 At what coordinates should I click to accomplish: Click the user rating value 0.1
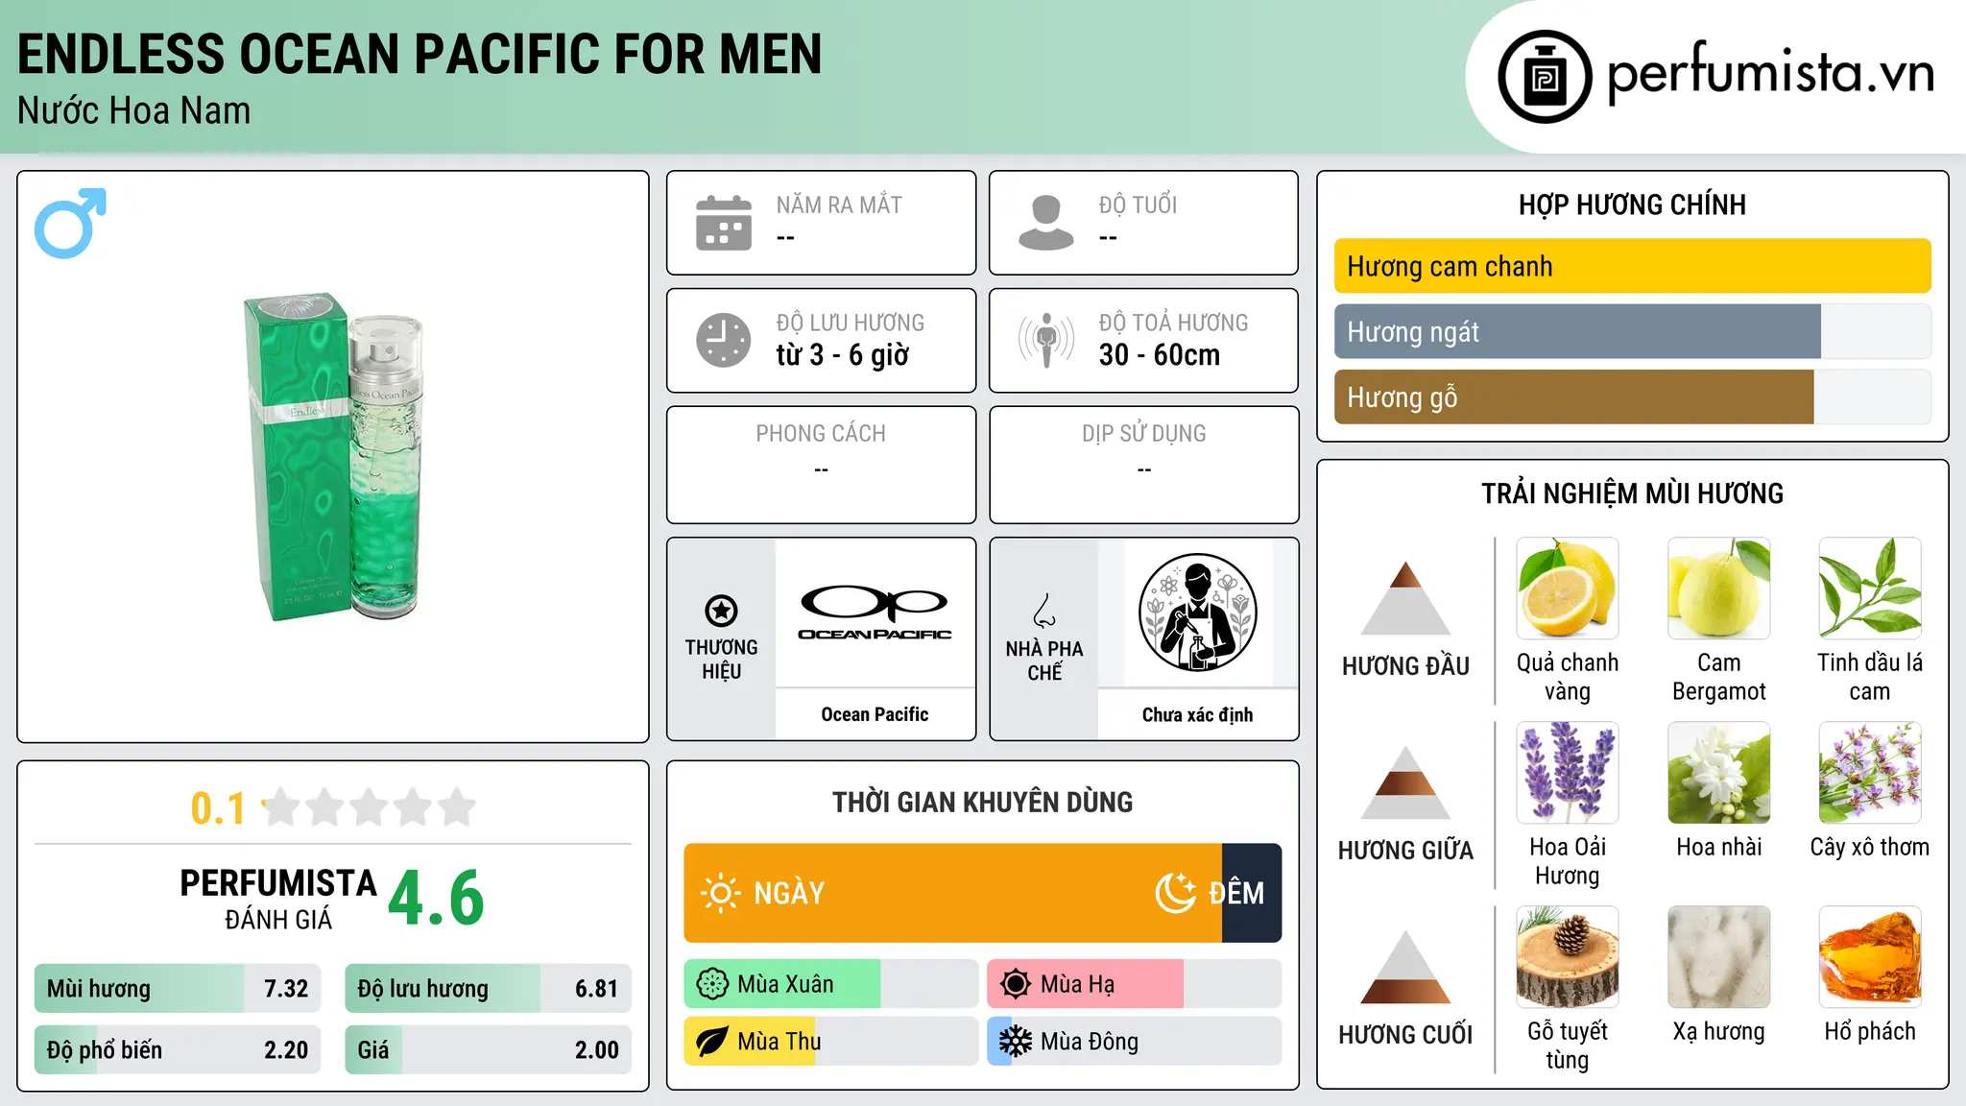click(x=218, y=808)
